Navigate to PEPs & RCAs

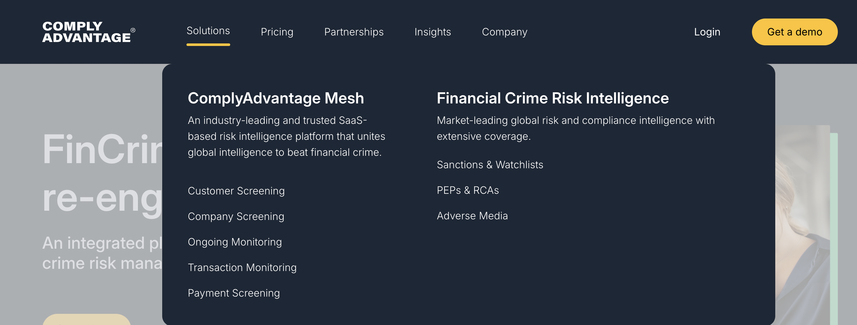tap(467, 190)
